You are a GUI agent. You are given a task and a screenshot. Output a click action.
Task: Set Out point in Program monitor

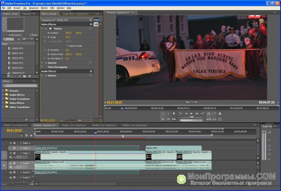click(168, 113)
